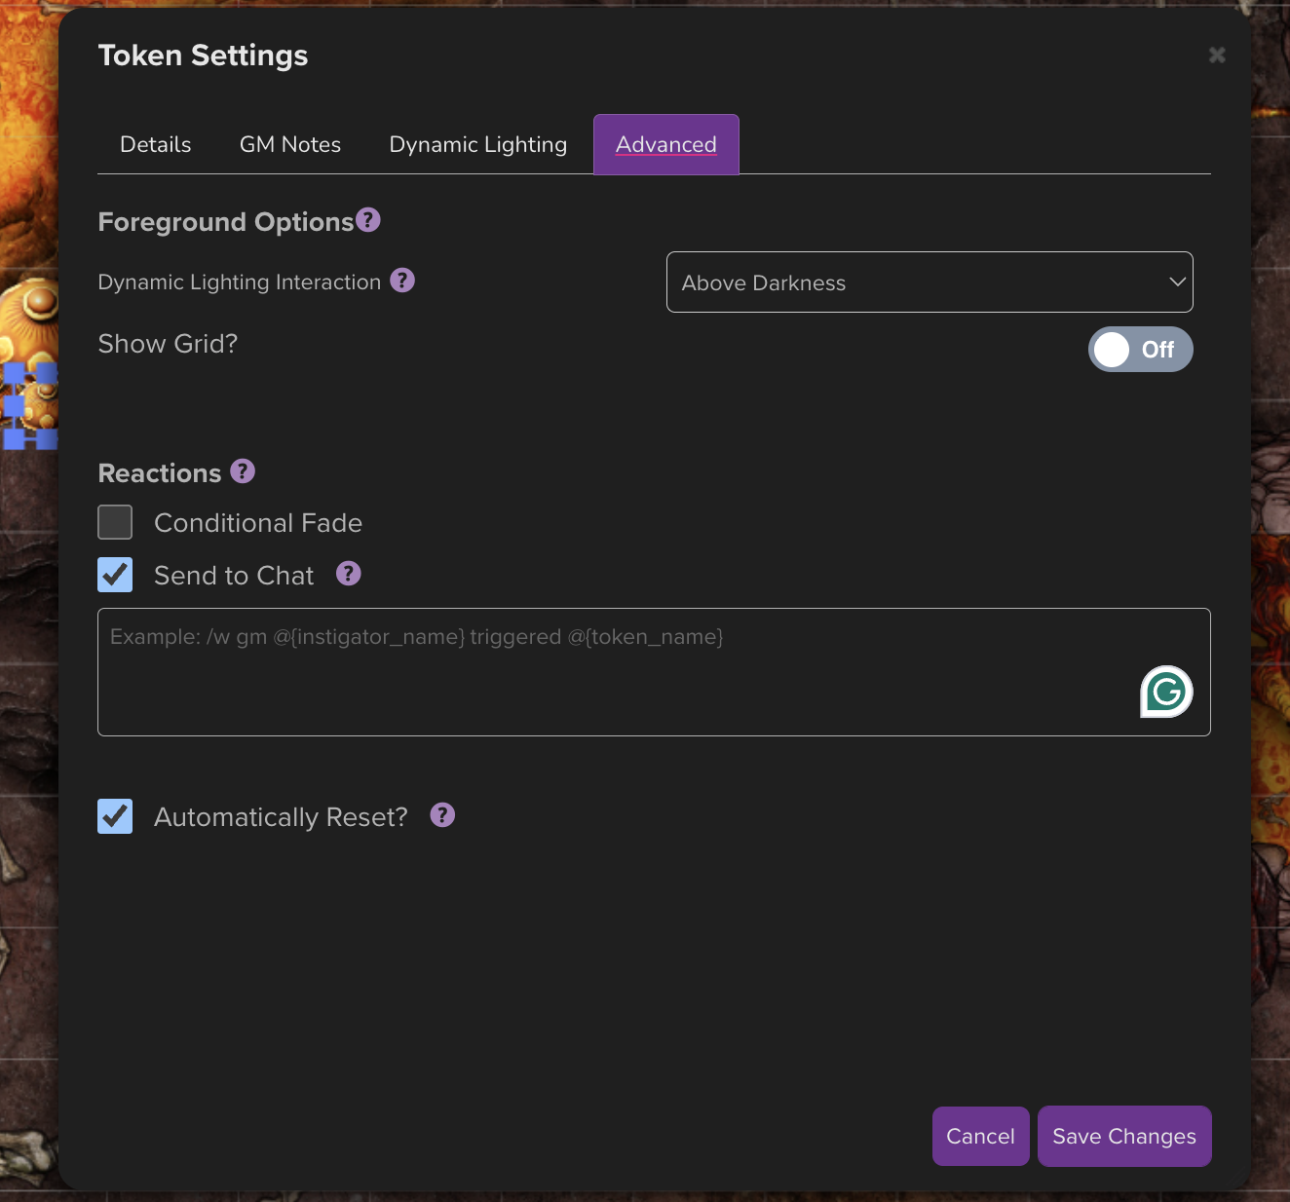Screen dimensions: 1290x1202
Task: Toggle the Show Grid switch
Action: [x=1140, y=350]
